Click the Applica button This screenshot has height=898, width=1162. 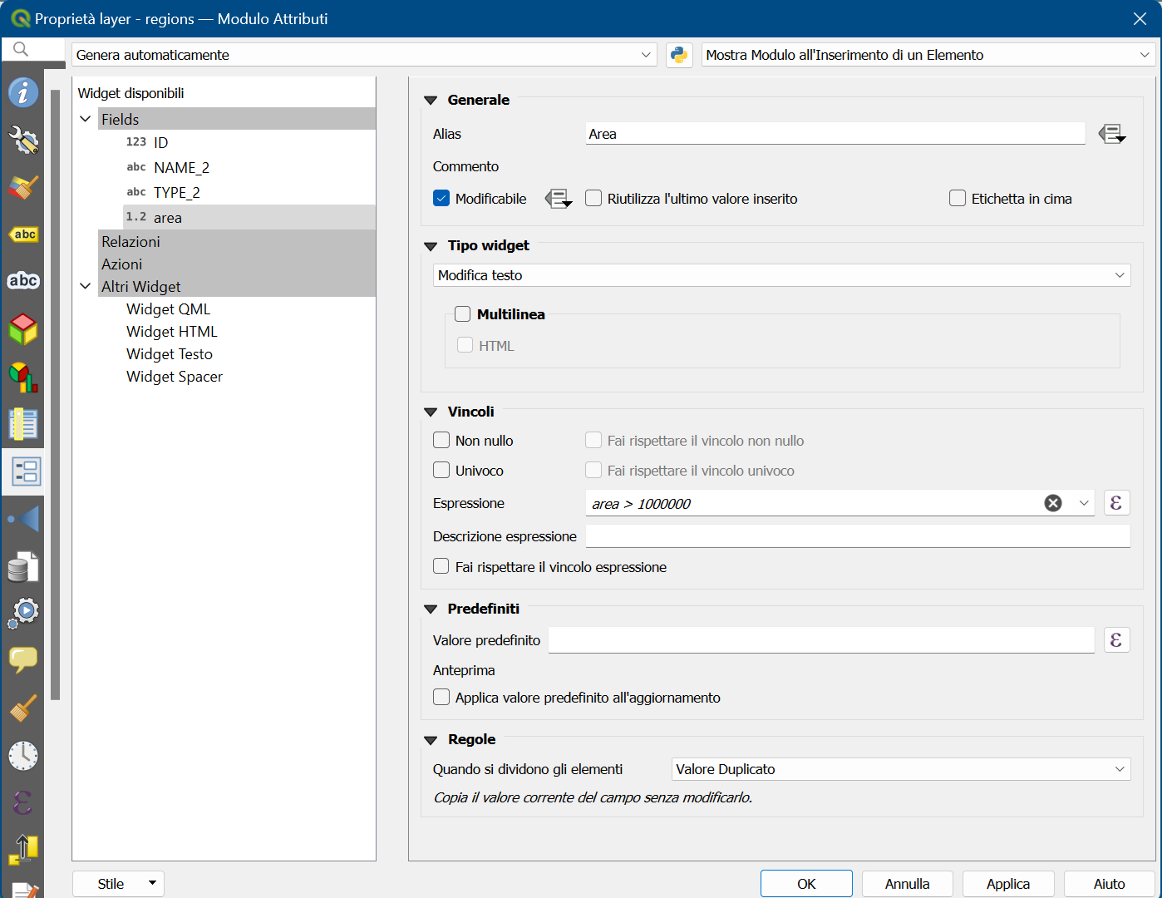[x=1008, y=884]
